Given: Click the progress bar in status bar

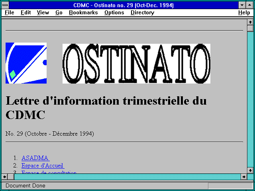Looking at the screenshot, I should tap(230, 186).
